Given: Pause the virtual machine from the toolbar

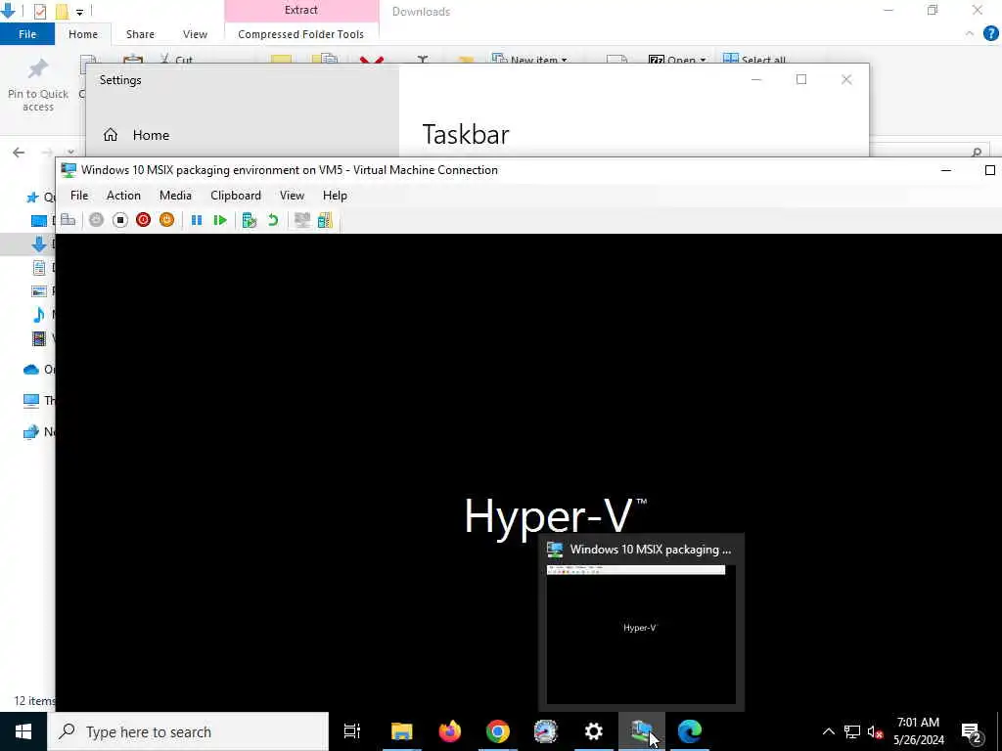Looking at the screenshot, I should [x=196, y=220].
